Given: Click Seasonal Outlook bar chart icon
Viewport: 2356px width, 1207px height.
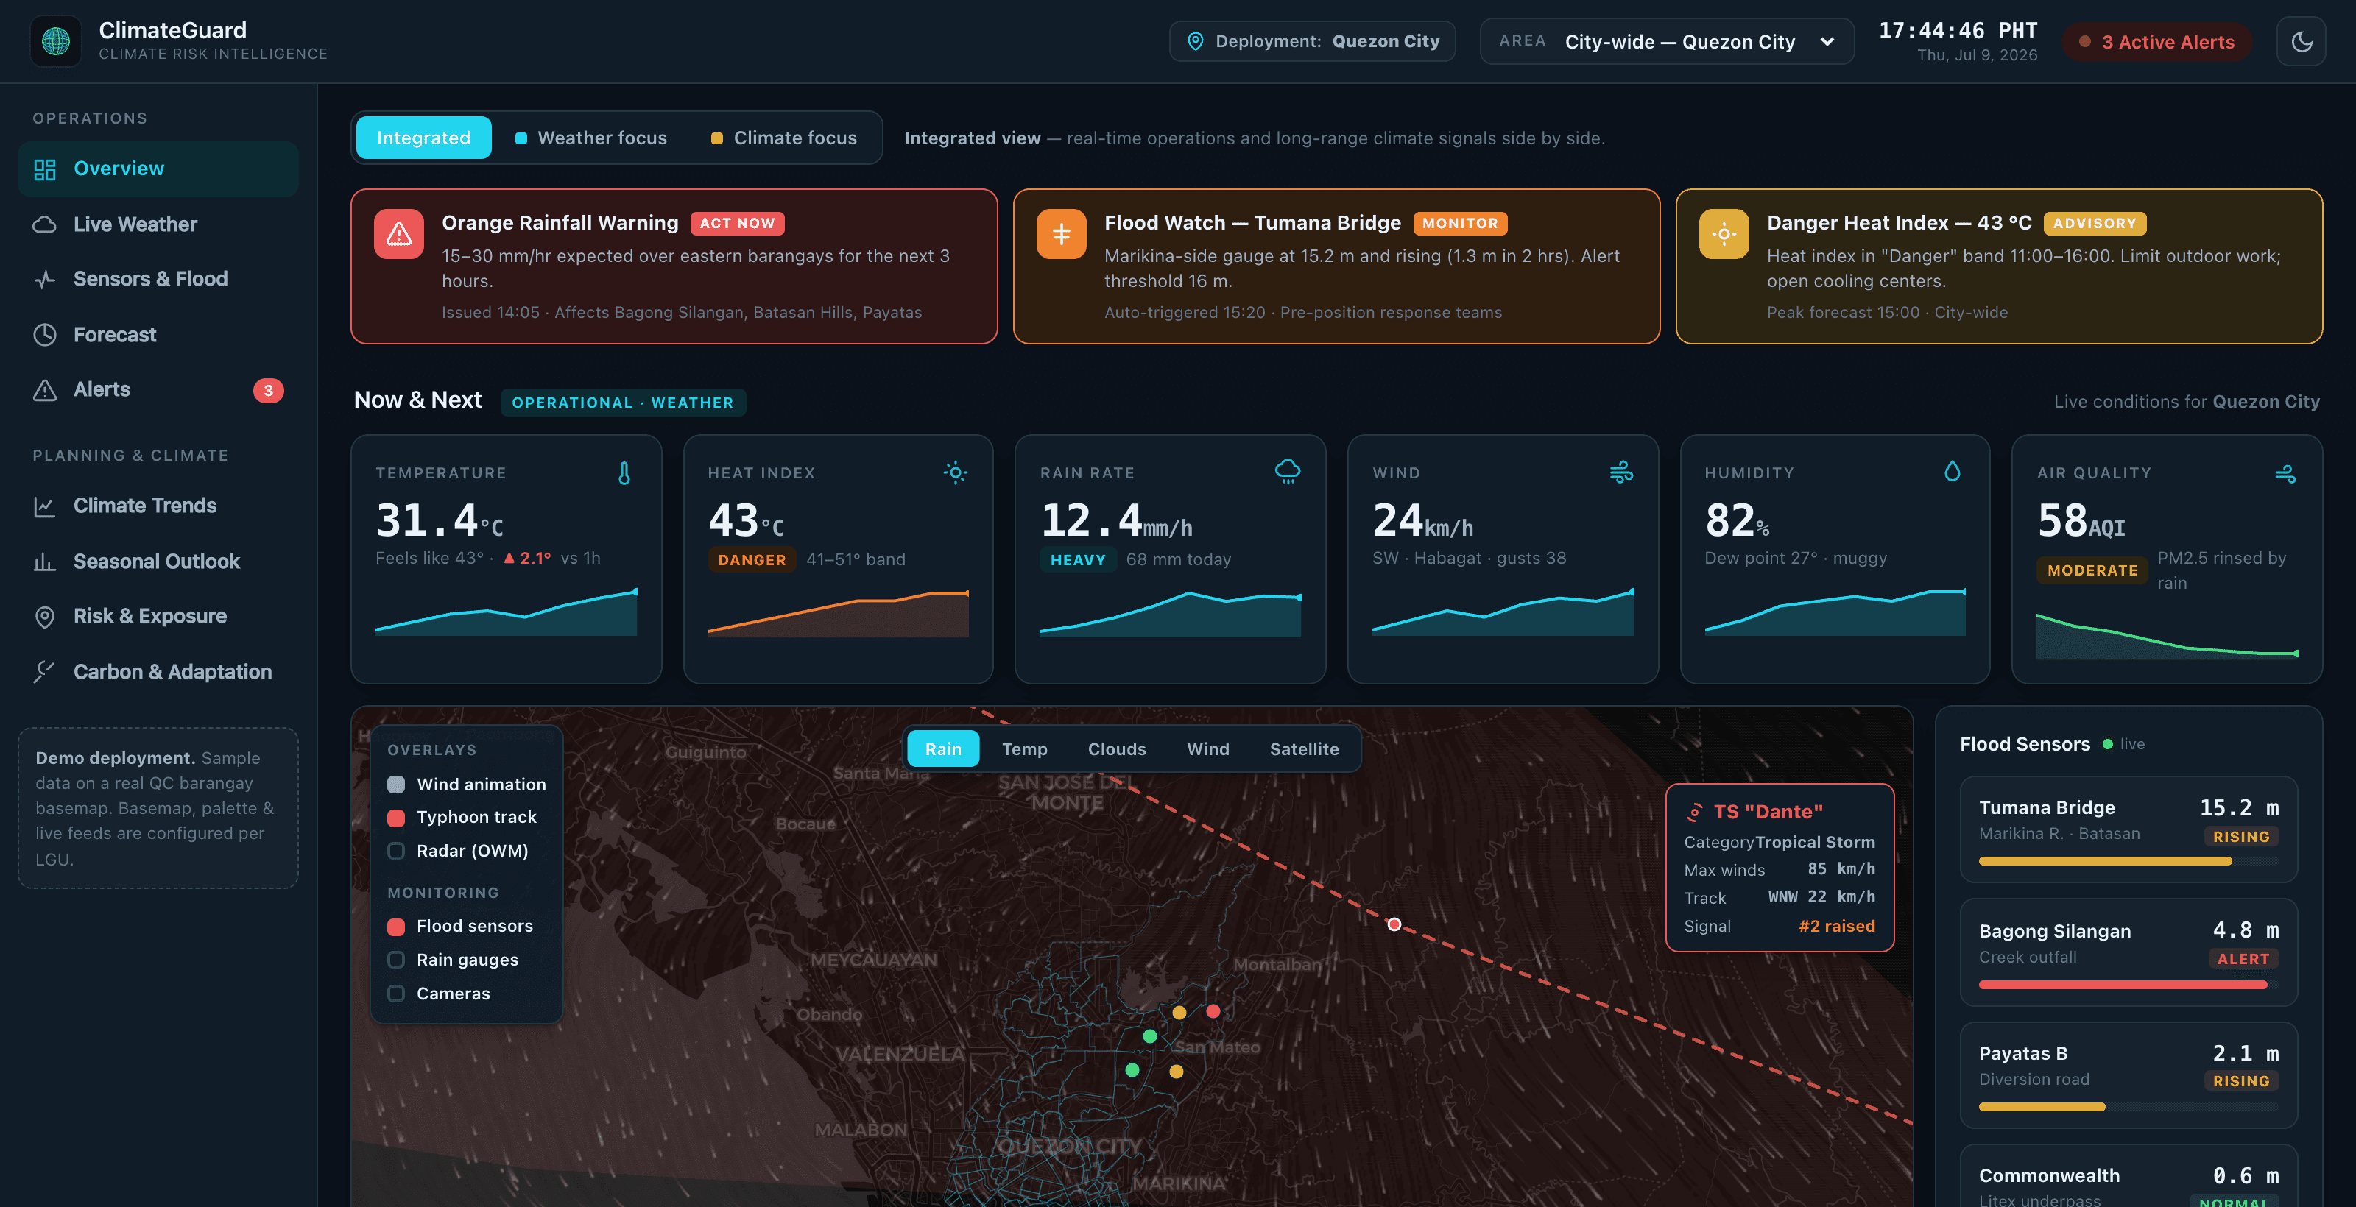Looking at the screenshot, I should click(45, 562).
